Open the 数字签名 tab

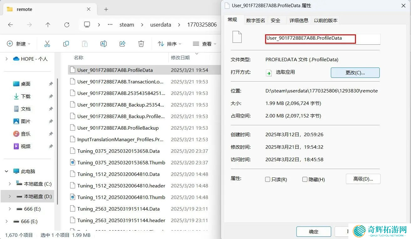255,20
